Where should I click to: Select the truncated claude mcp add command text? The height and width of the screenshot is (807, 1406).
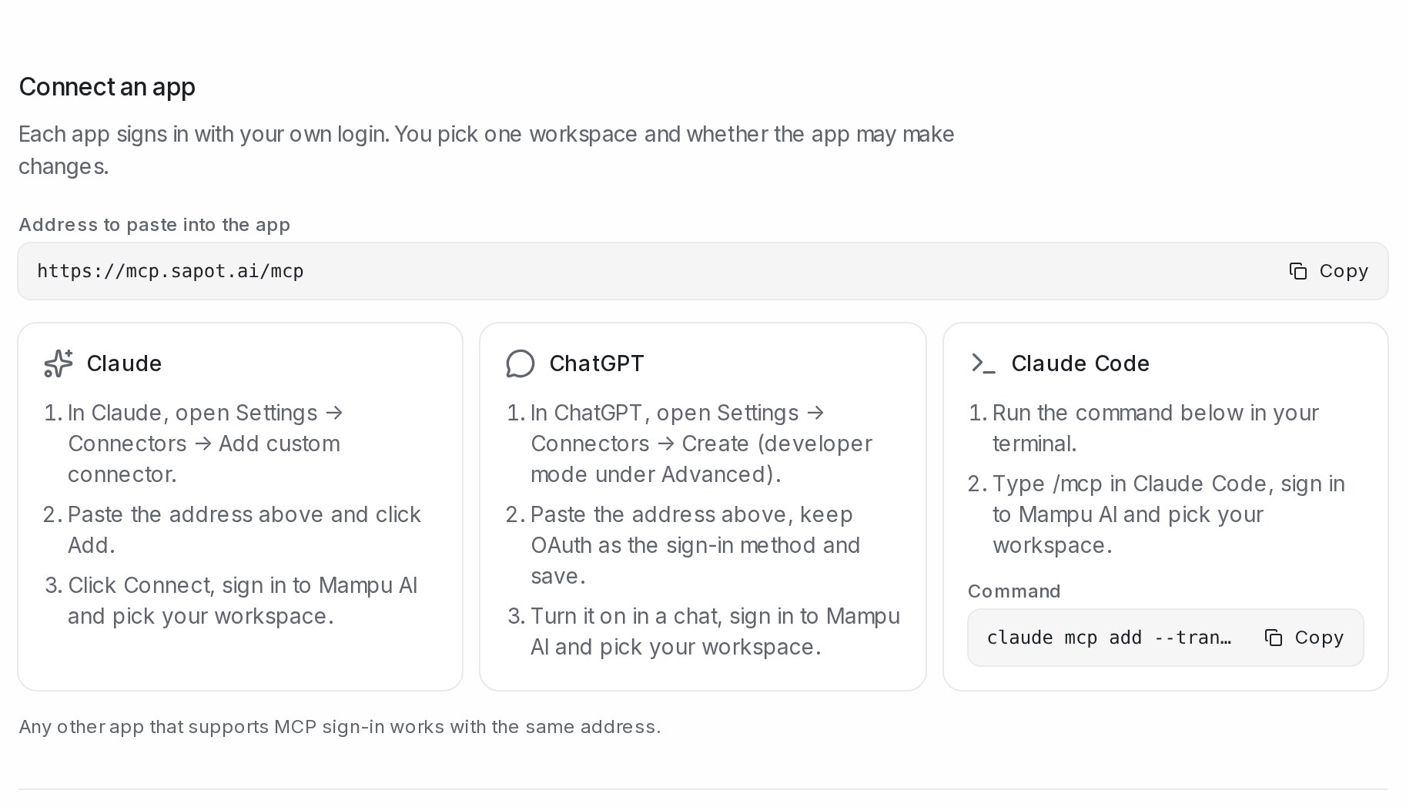(1109, 638)
